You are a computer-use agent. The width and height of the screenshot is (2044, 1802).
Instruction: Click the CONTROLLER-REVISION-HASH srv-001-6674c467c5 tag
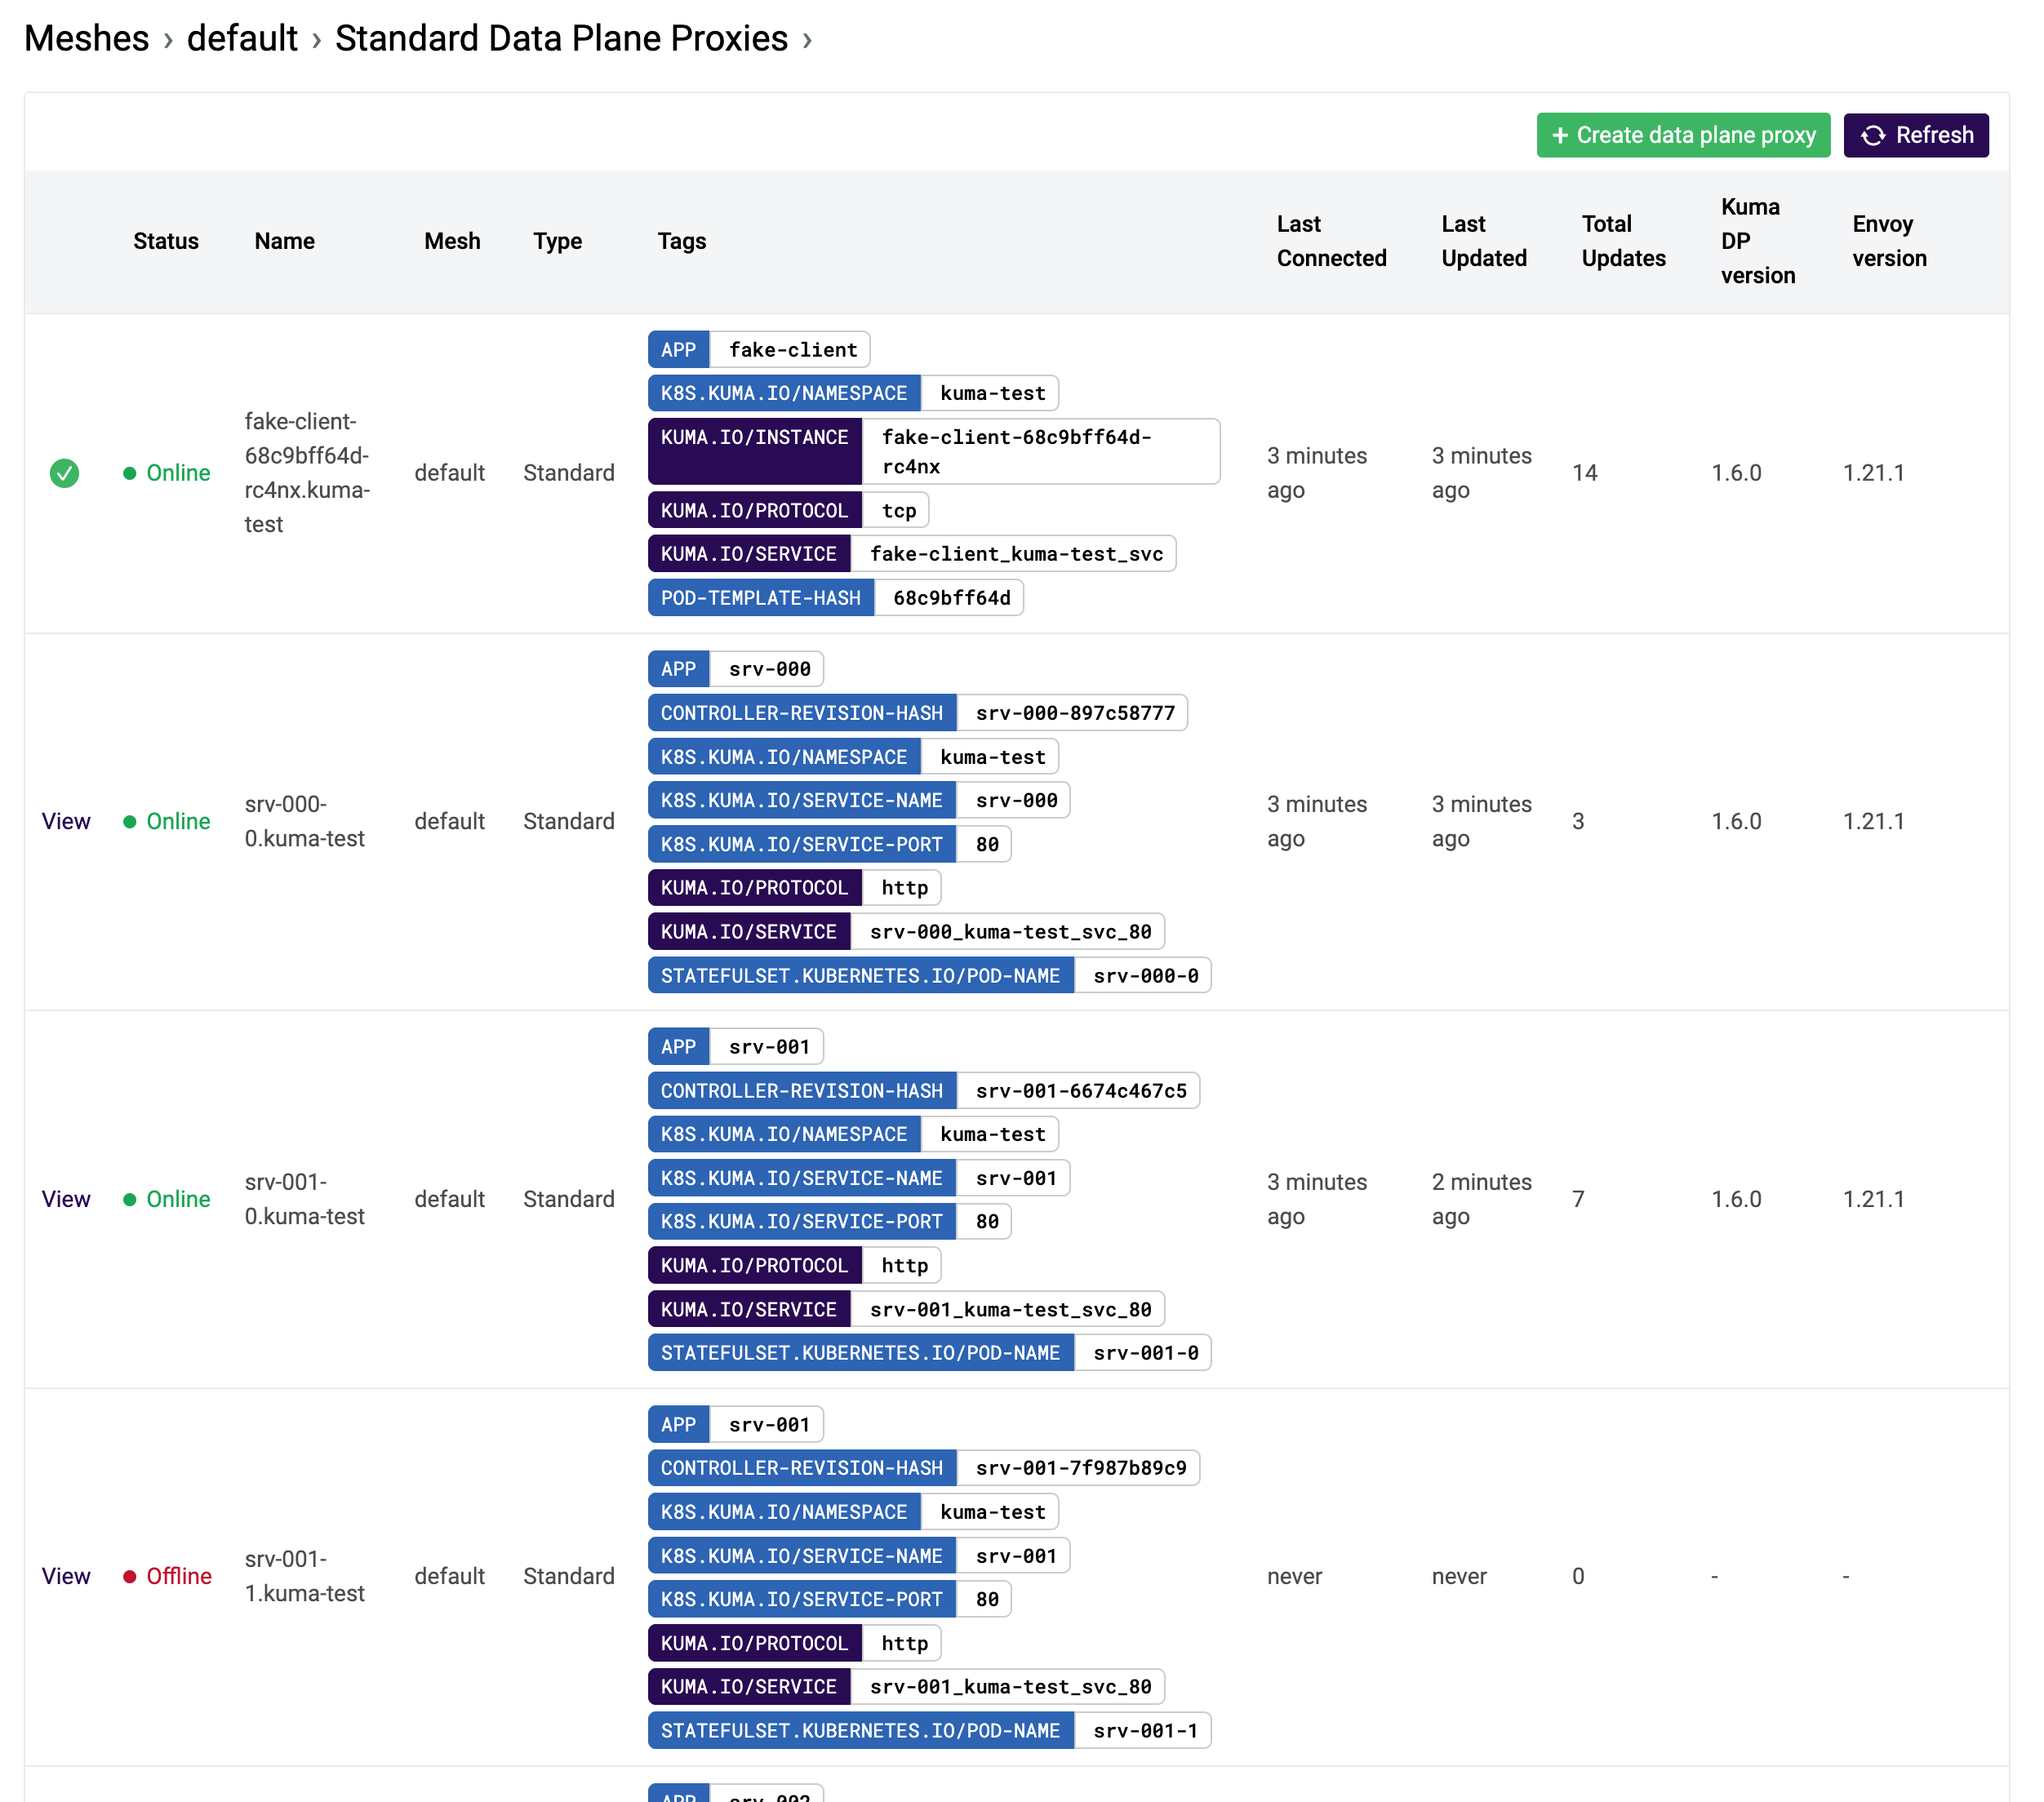pyautogui.click(x=924, y=1091)
